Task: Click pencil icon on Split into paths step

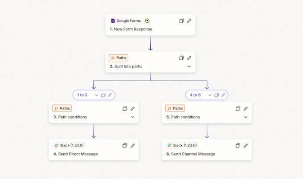Action: point(189,58)
